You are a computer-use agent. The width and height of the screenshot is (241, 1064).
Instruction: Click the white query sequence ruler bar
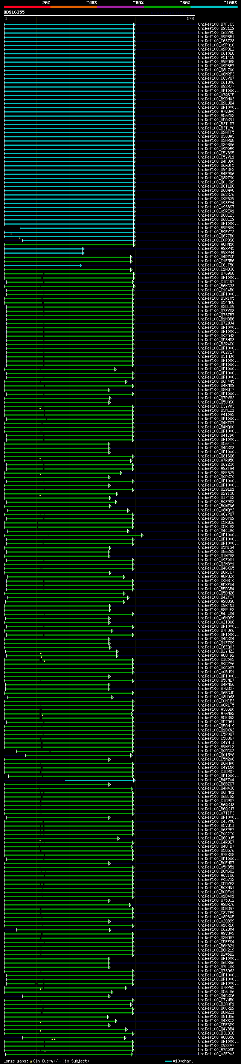tap(99, 15)
